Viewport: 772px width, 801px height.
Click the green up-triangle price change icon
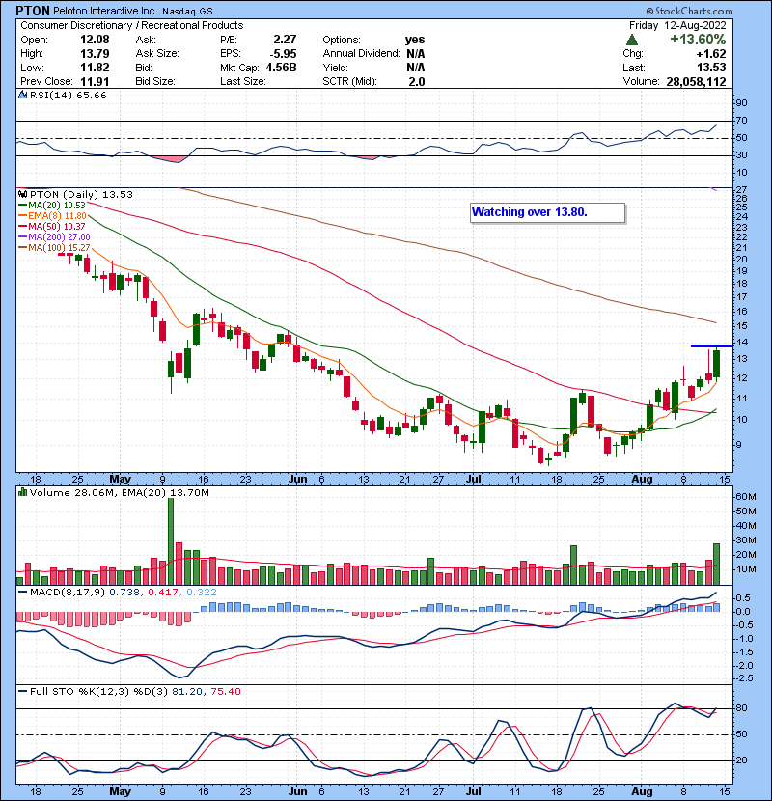632,40
